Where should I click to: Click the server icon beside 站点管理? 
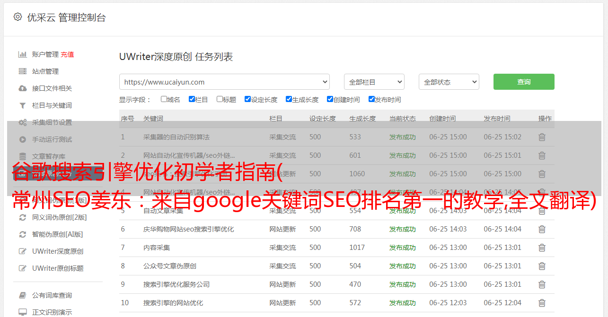(x=22, y=71)
